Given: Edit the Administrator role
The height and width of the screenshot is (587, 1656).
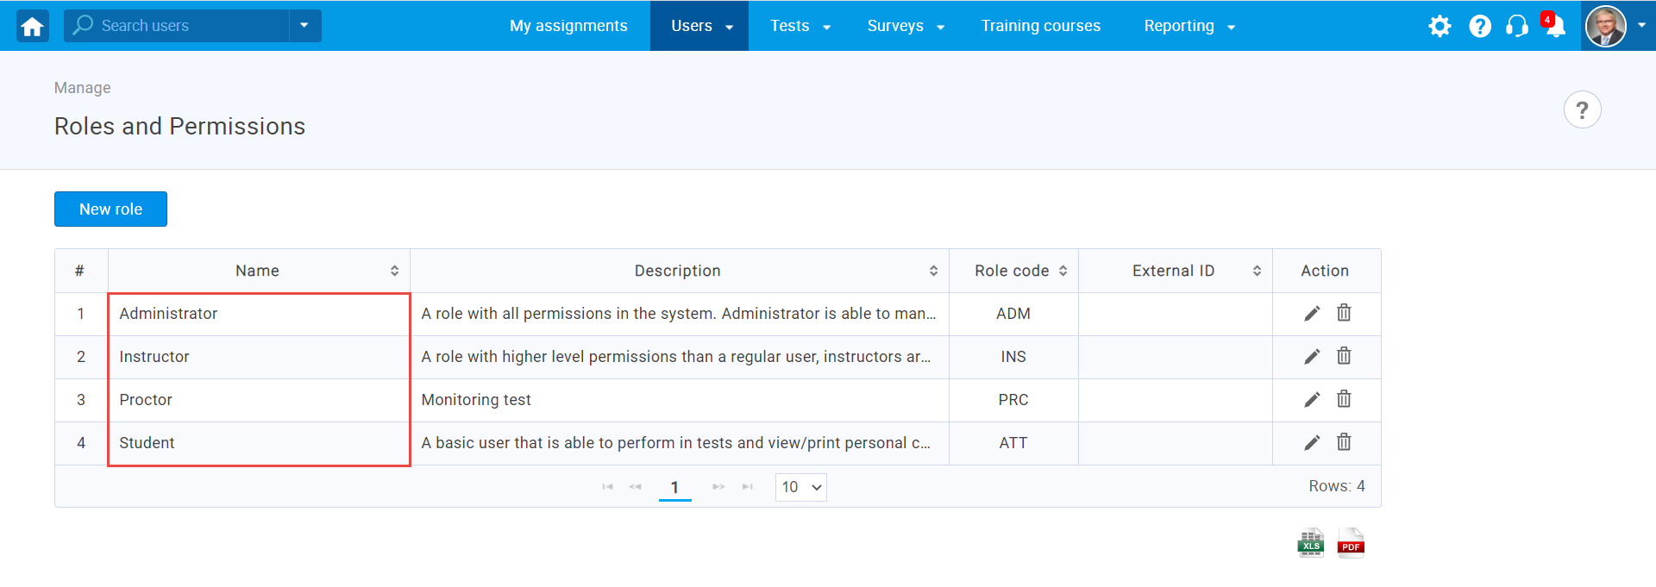Looking at the screenshot, I should coord(1312,314).
